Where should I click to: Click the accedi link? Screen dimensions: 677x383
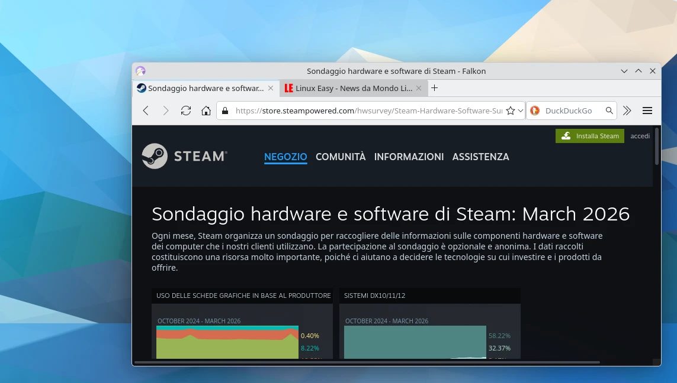[x=640, y=136]
